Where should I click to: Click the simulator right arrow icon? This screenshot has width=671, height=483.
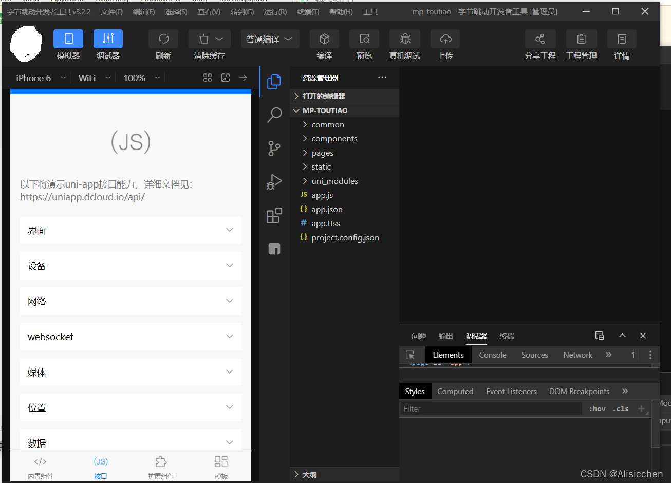(x=243, y=78)
